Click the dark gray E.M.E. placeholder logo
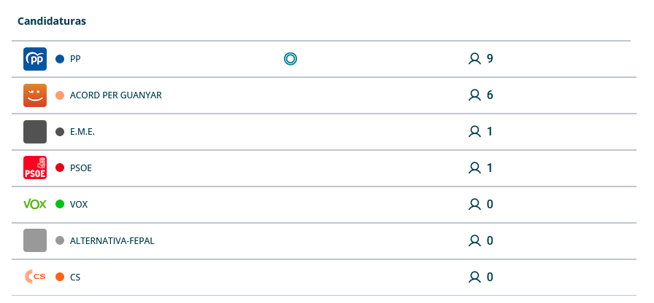 tap(35, 132)
